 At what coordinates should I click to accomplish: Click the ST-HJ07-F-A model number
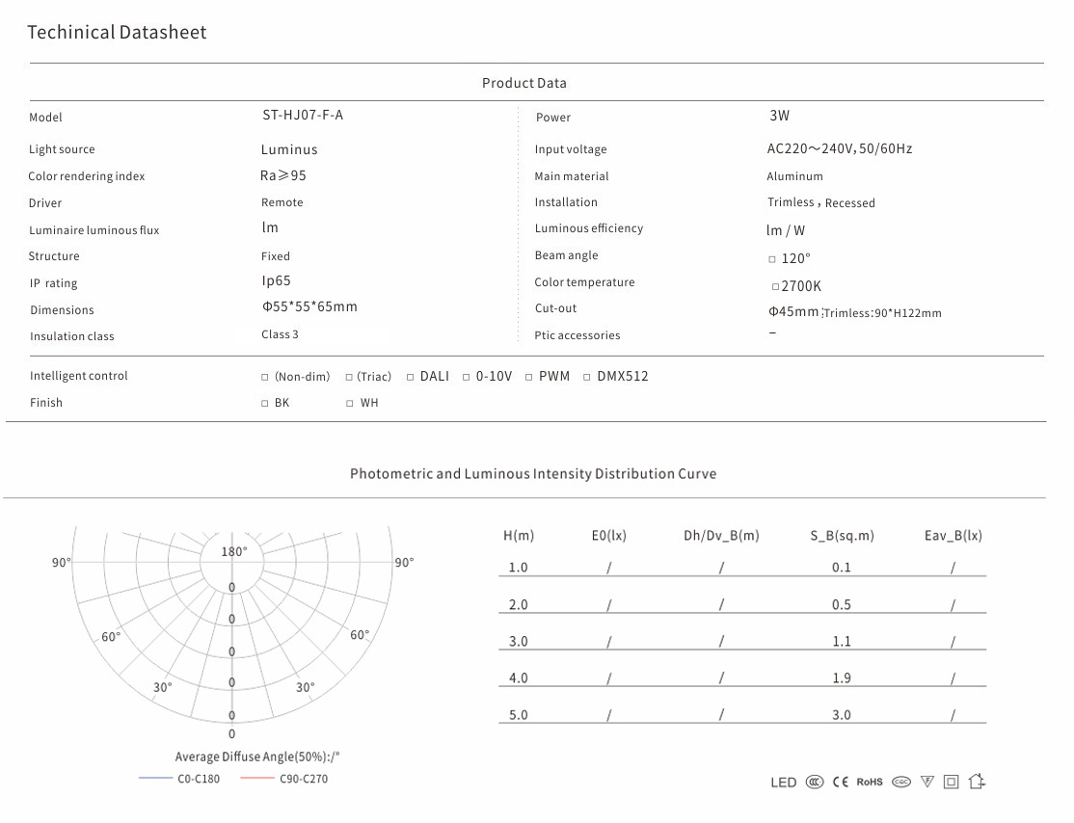pyautogui.click(x=303, y=115)
